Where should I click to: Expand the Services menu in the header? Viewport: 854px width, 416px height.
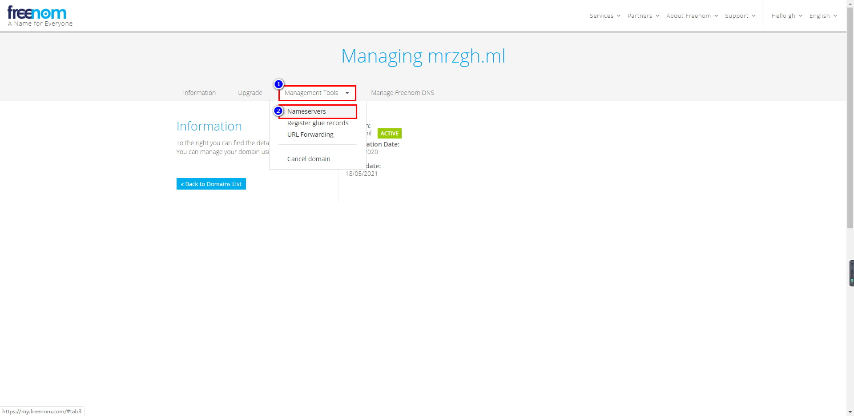coord(605,16)
